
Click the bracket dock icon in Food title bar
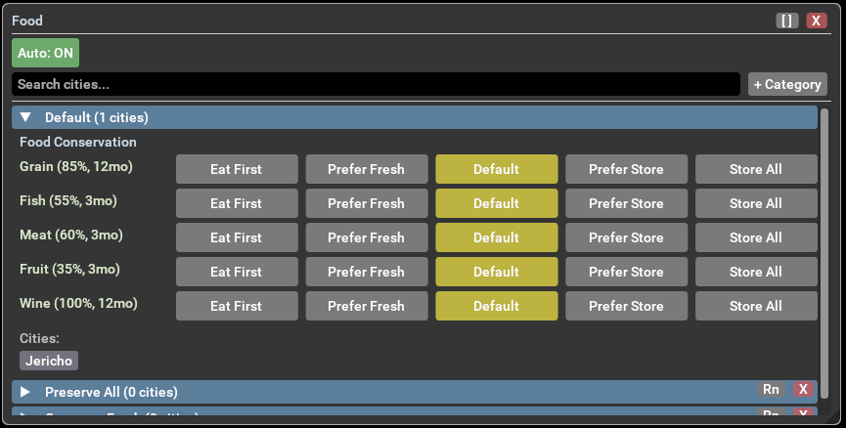[786, 21]
